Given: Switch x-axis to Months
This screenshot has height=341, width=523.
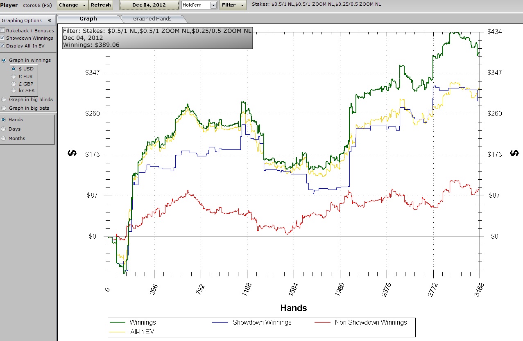Looking at the screenshot, I should coord(4,138).
